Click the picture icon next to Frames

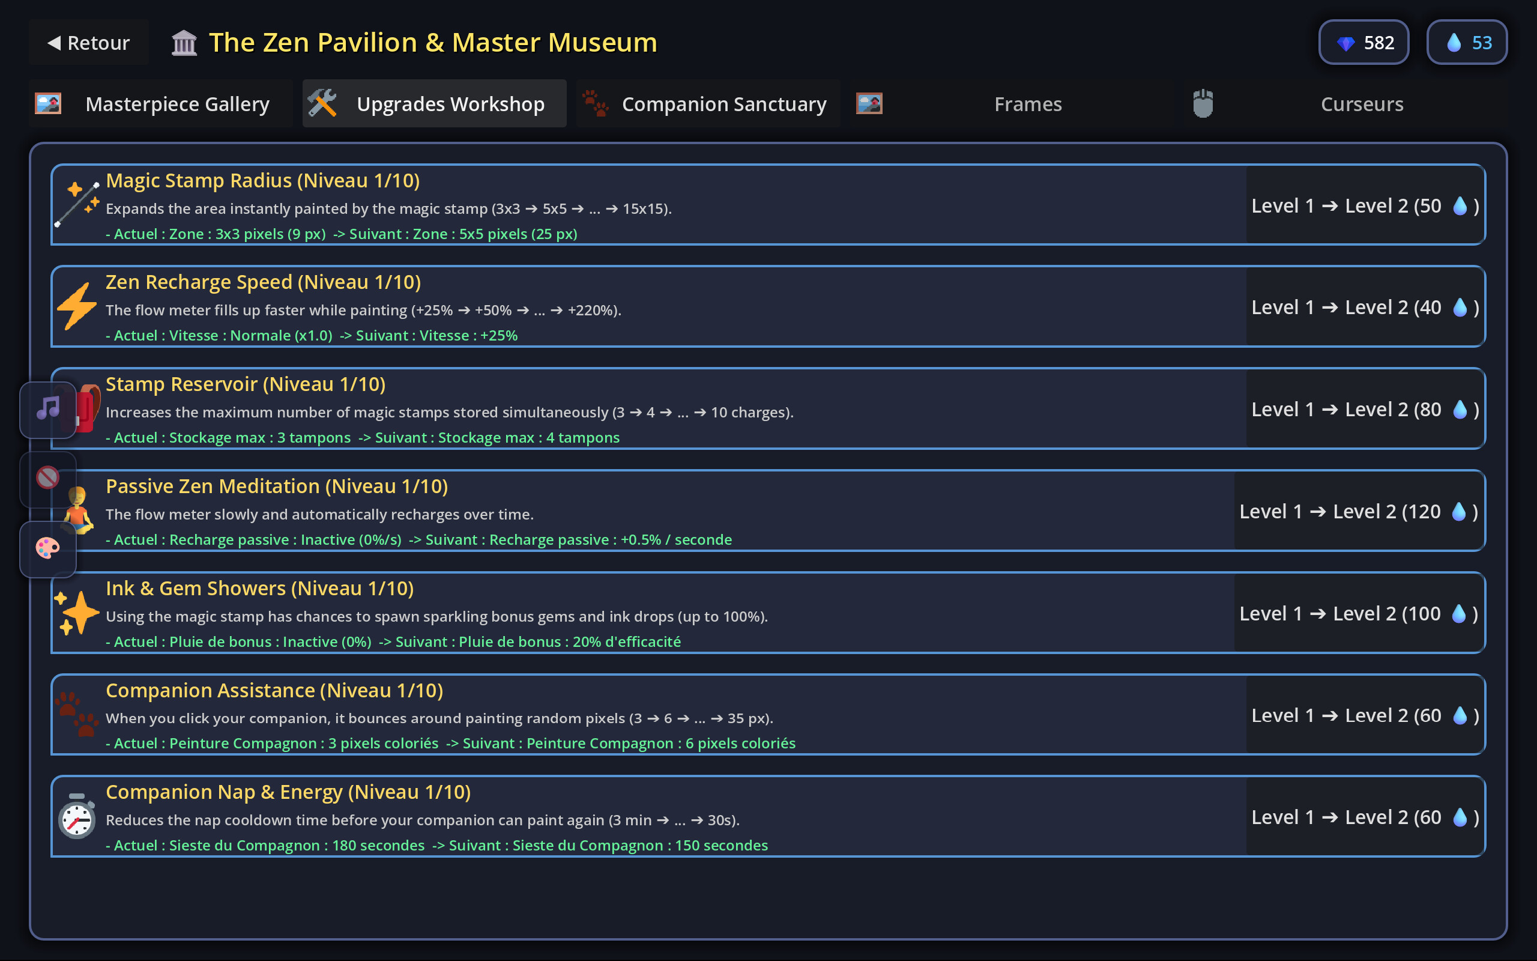[x=869, y=103]
